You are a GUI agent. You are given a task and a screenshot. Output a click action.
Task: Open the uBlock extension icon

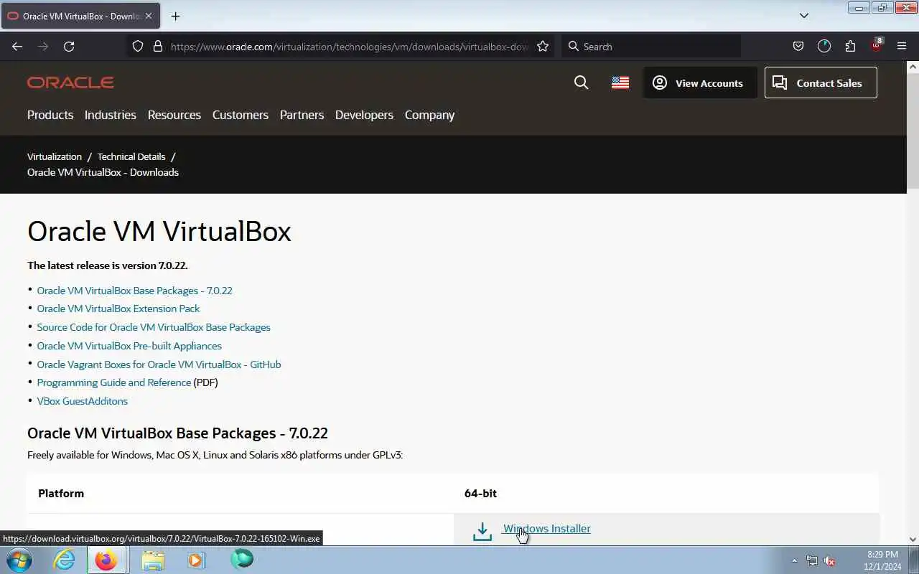(x=876, y=45)
